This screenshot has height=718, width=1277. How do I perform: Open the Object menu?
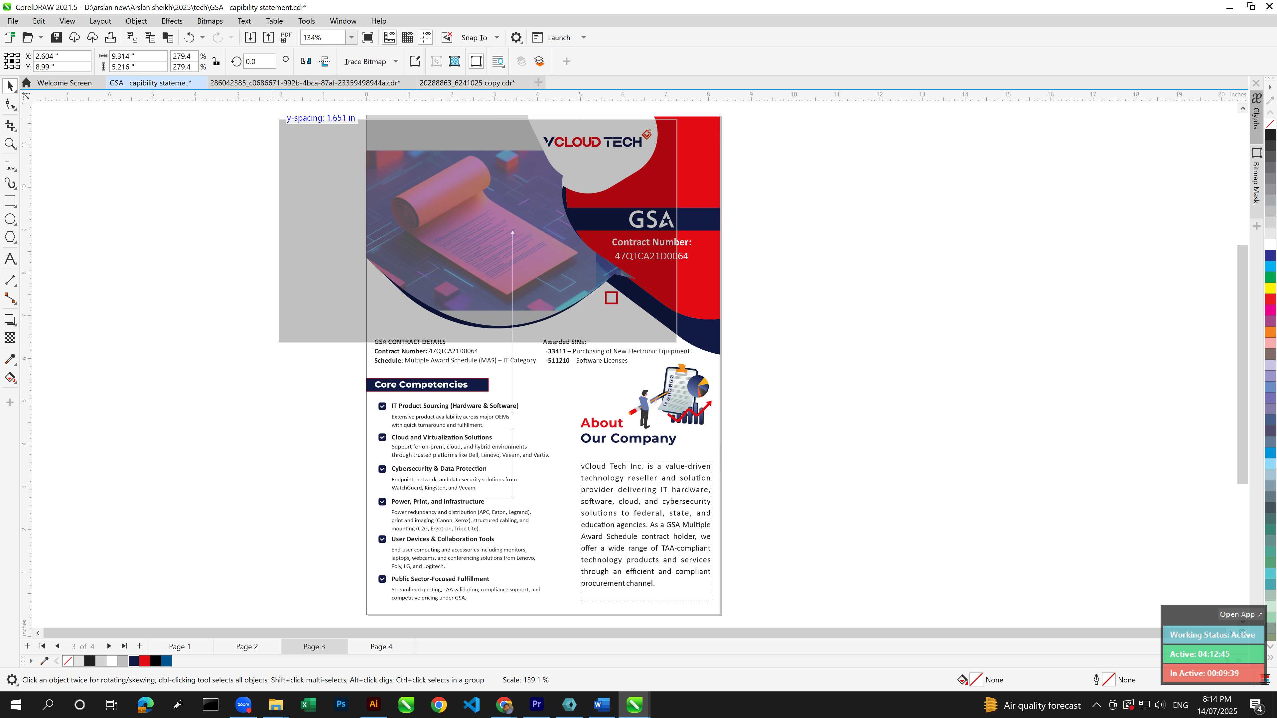pyautogui.click(x=136, y=21)
